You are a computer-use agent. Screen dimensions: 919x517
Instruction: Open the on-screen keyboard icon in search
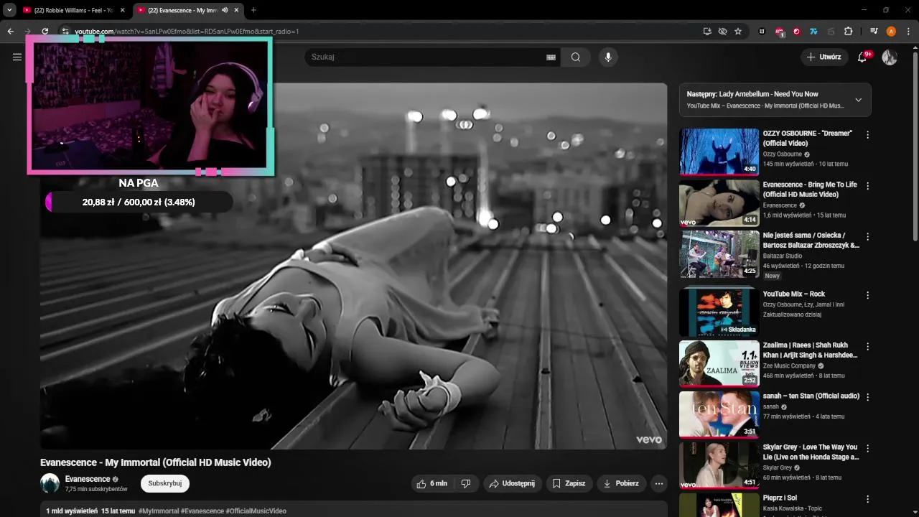click(551, 57)
